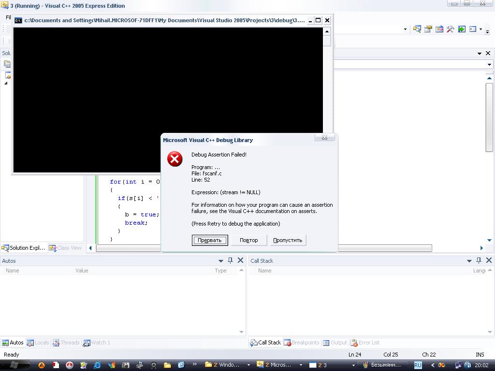
Task: Switch to the Breakpoints tab
Action: point(302,342)
